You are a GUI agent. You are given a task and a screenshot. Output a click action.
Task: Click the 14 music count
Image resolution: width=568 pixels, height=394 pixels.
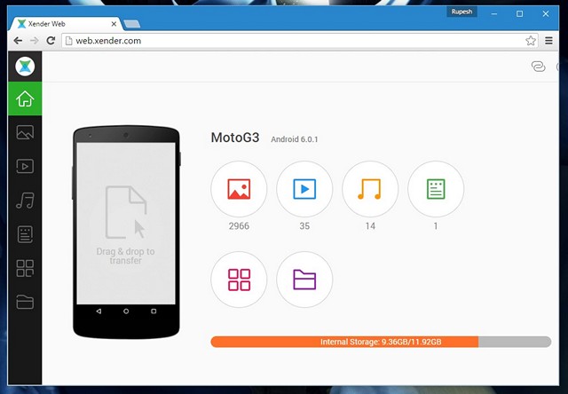(x=370, y=226)
